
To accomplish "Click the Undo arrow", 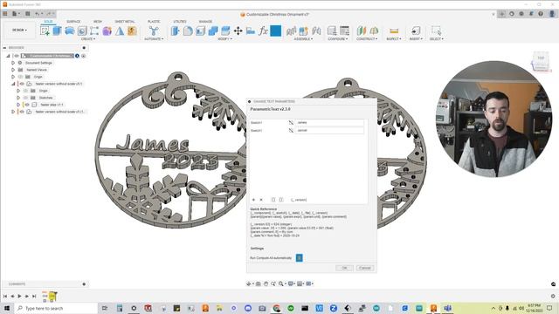I will pyautogui.click(x=37, y=14).
